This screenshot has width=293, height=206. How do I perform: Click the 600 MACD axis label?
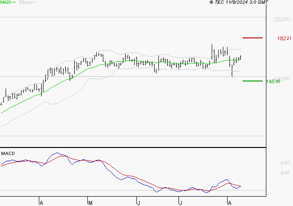coord(285,163)
